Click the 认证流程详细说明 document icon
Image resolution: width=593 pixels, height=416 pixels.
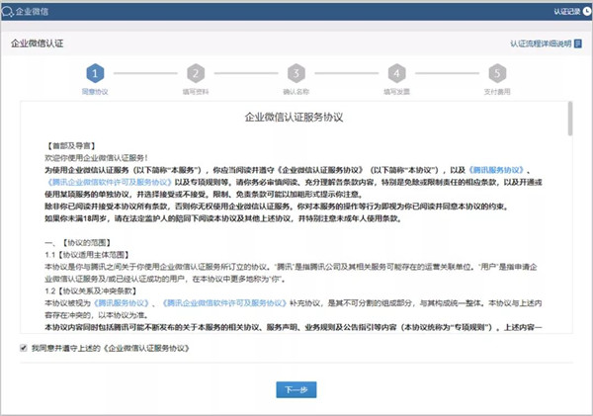[578, 43]
